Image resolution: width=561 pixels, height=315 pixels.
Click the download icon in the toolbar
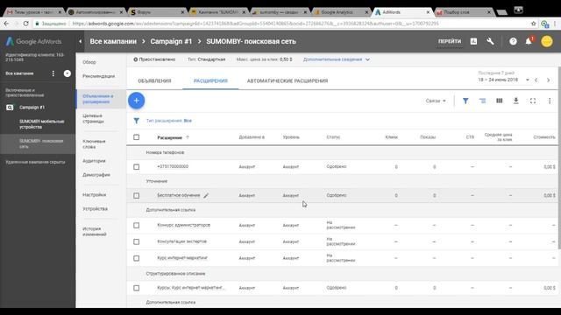click(516, 101)
